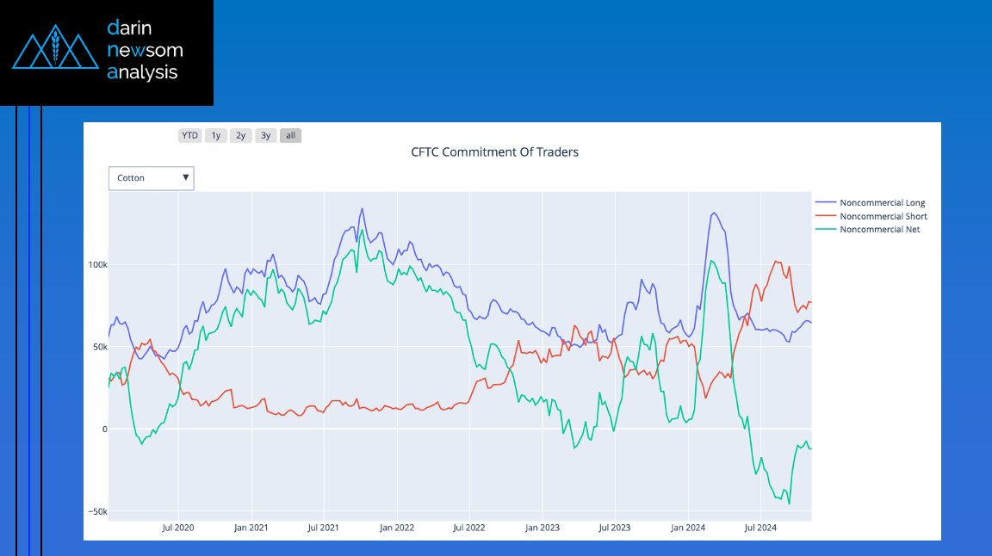This screenshot has height=556, width=992.
Task: Show the 'all' time range
Action: click(291, 135)
